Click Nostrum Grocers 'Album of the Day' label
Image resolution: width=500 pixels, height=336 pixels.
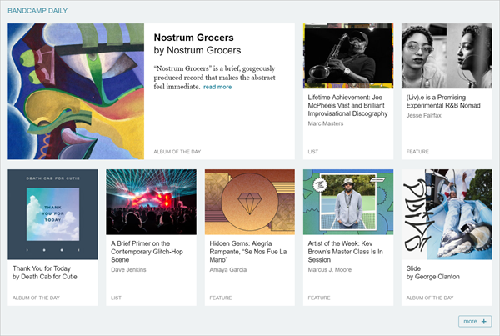pyautogui.click(x=177, y=152)
